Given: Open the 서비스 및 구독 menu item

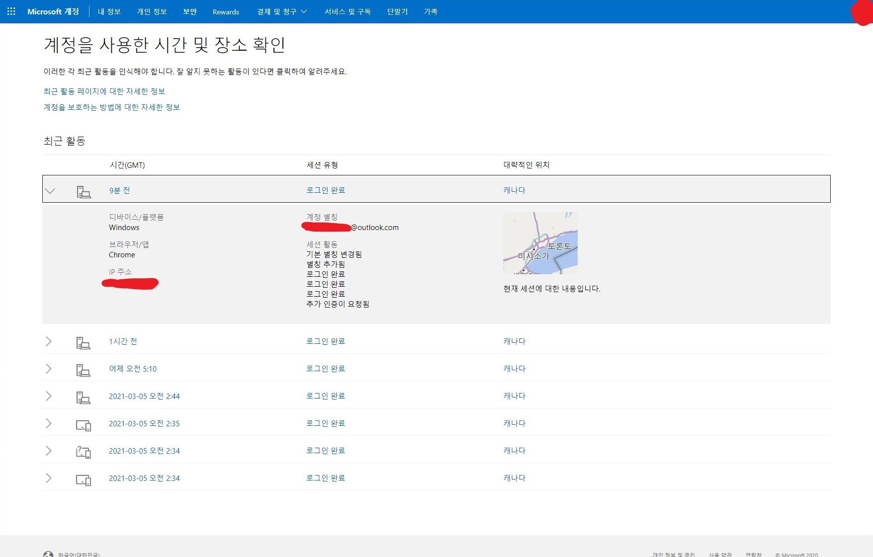Looking at the screenshot, I should point(348,11).
